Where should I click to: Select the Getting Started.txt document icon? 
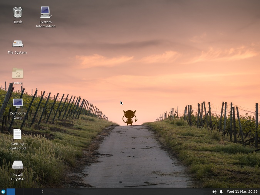coord(18,134)
